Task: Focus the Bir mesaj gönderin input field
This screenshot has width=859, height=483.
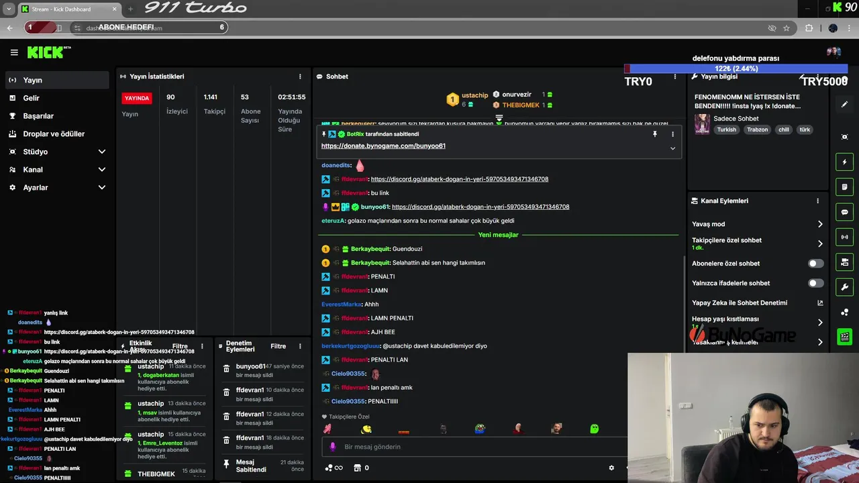Action: click(x=476, y=447)
